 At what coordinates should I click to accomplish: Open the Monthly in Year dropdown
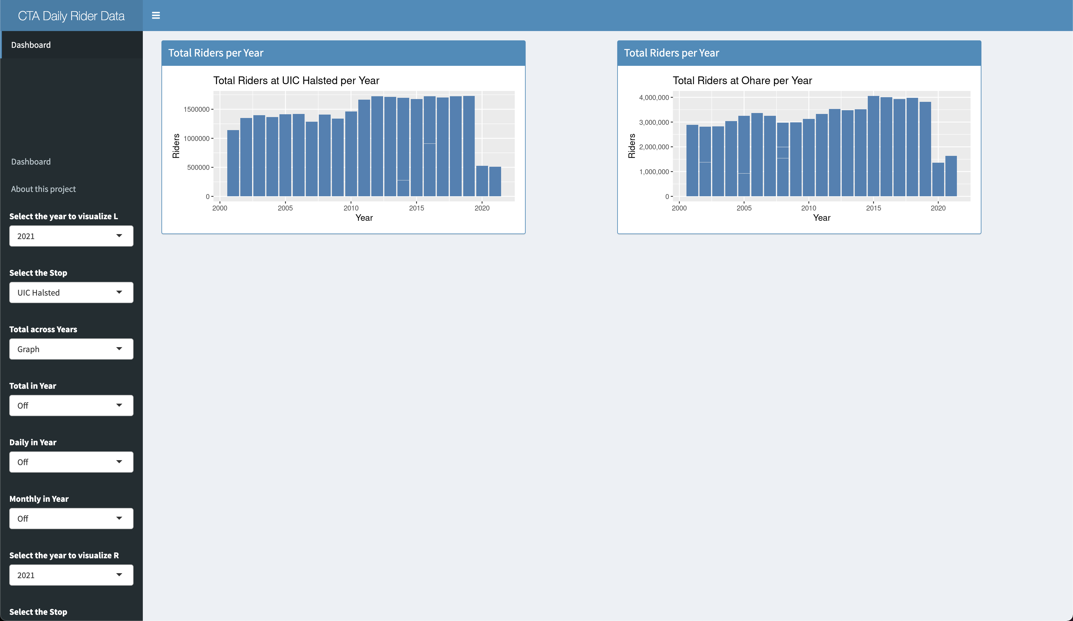71,518
